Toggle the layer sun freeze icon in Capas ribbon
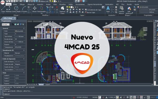158x99 pixels. tap(69, 7)
